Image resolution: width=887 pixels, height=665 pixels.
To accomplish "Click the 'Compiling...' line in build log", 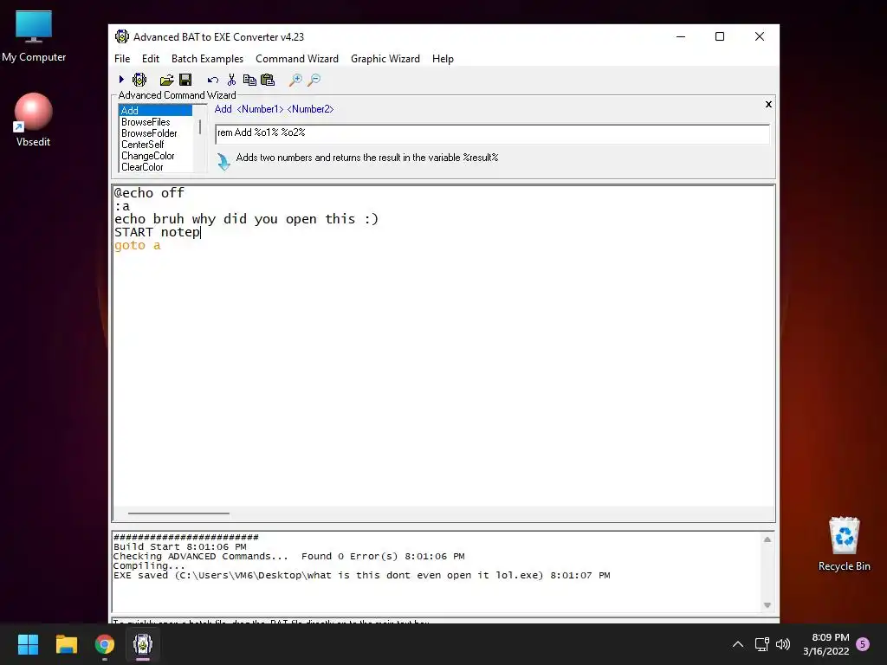I will [149, 566].
